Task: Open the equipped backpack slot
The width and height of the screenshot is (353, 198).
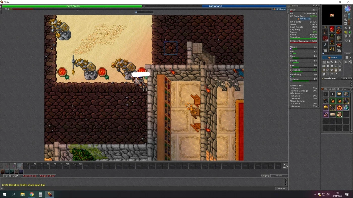Action: coord(339,32)
